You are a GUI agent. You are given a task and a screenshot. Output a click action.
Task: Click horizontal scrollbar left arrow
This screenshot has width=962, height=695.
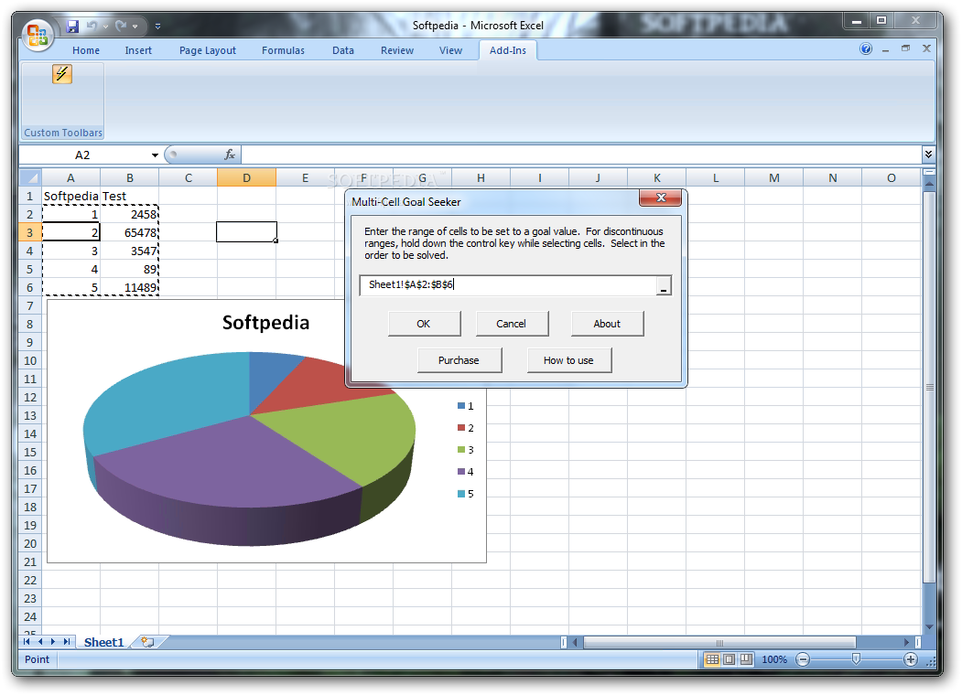click(575, 642)
